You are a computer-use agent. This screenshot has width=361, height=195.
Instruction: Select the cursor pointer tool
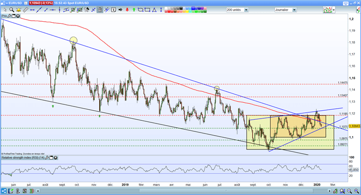[x=5, y=10]
